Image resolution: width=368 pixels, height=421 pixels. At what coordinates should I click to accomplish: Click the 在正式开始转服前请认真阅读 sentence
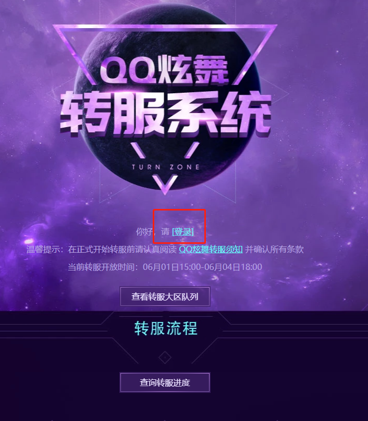[122, 250]
